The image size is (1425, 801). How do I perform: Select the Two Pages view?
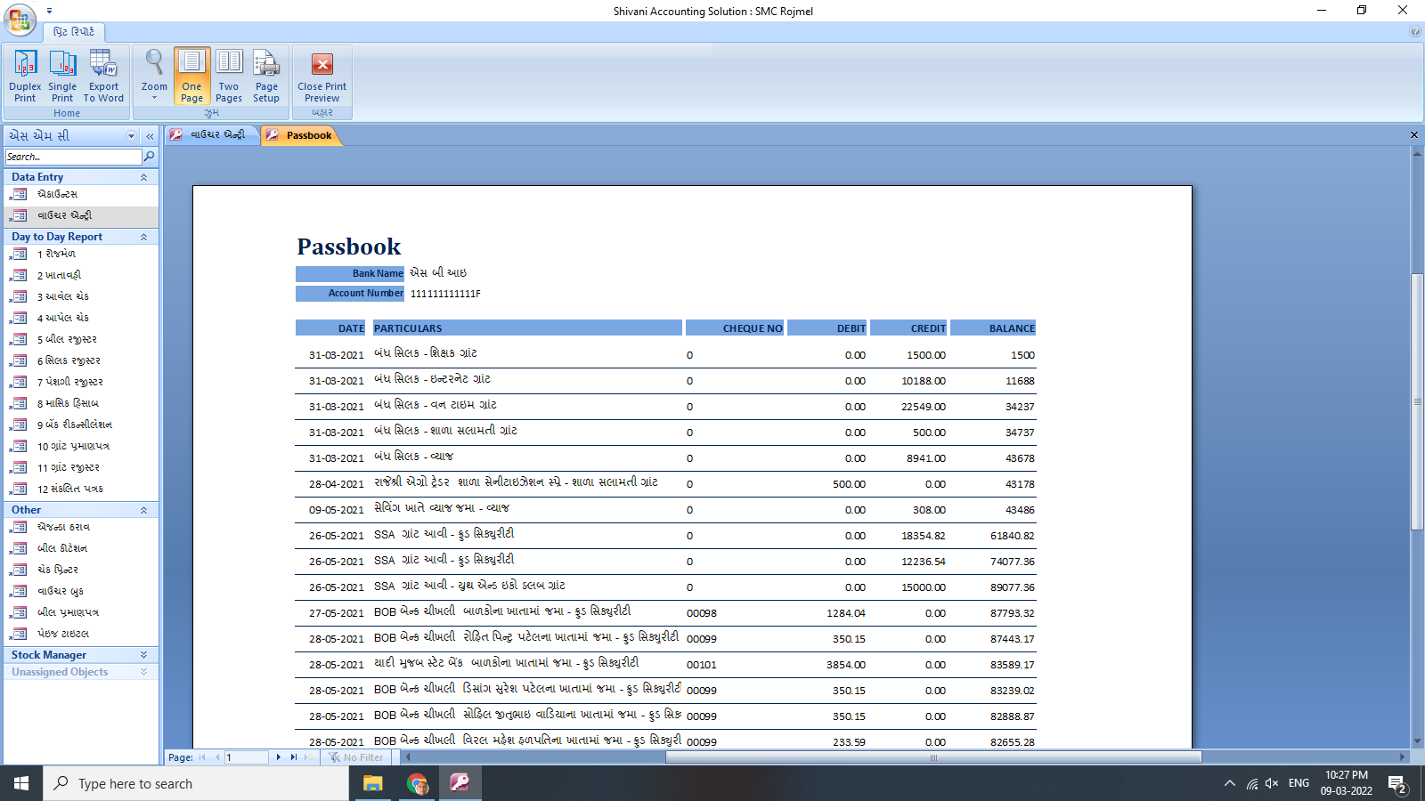click(229, 76)
